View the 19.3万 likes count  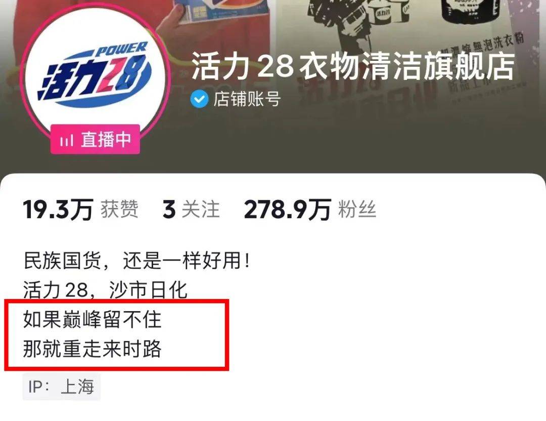click(x=58, y=210)
